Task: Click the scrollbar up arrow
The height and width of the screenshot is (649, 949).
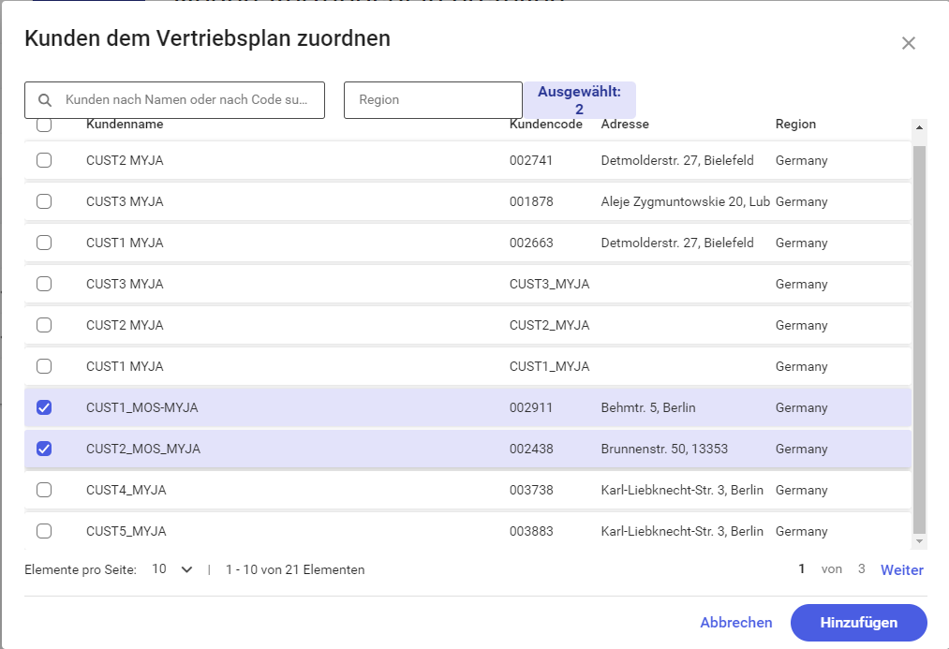Action: click(918, 127)
